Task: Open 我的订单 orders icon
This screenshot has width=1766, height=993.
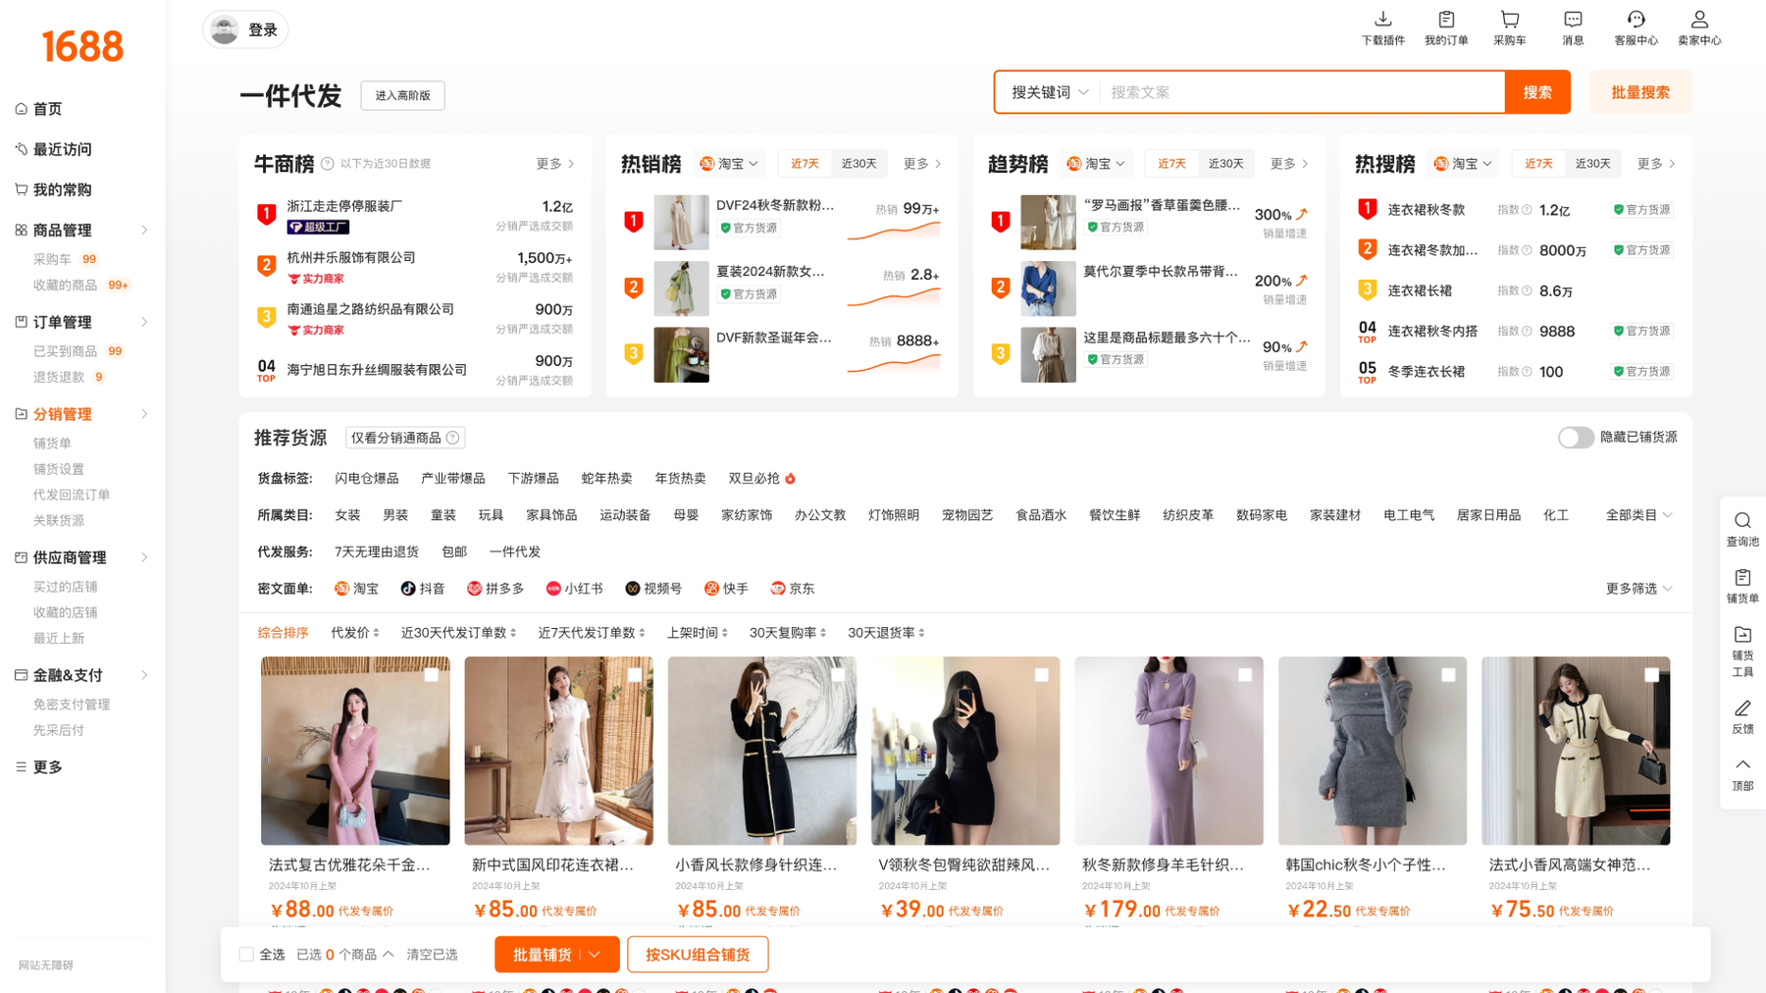Action: tap(1446, 19)
